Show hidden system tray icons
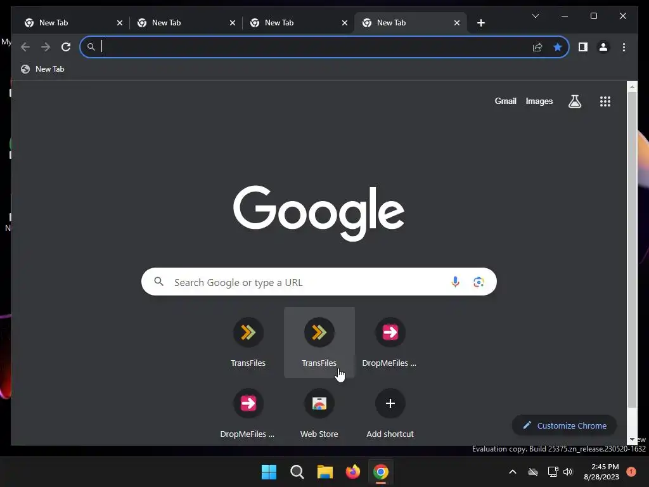 click(512, 472)
